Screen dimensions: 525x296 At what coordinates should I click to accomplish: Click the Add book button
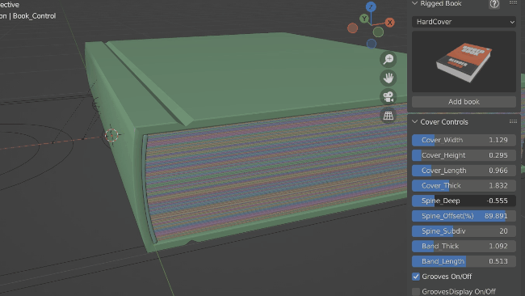coord(464,102)
